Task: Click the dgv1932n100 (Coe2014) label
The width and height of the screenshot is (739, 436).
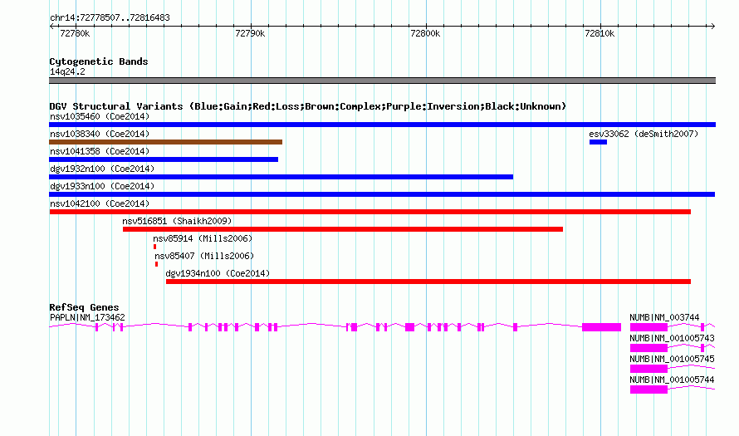Action: click(x=102, y=169)
